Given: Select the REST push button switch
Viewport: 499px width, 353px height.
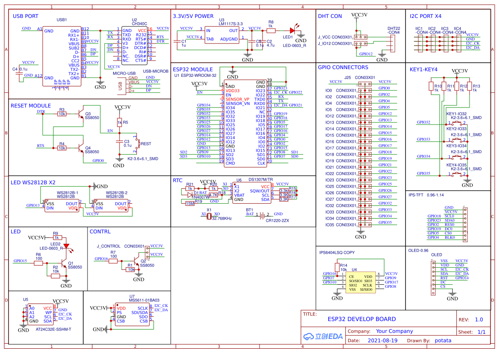Looking at the screenshot, I should [x=137, y=144].
